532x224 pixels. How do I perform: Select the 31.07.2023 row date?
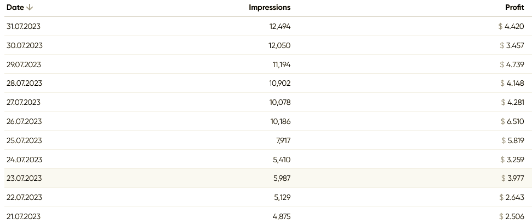point(24,26)
